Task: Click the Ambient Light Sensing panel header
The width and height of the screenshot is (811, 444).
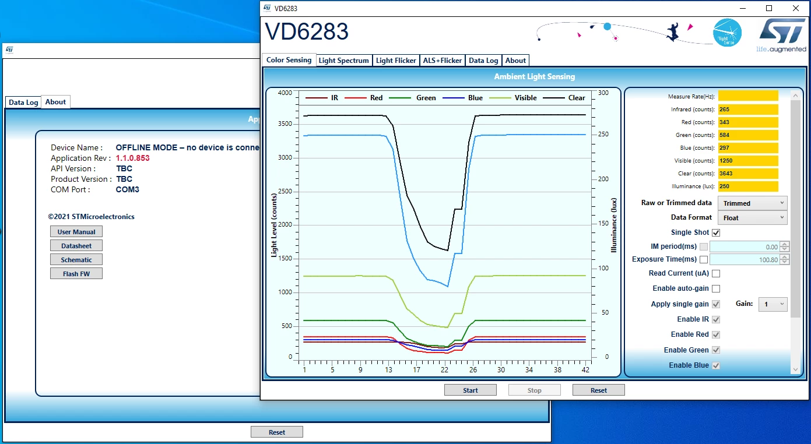Action: pyautogui.click(x=534, y=76)
